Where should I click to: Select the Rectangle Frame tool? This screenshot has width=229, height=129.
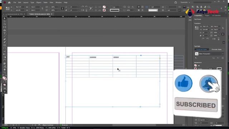click(5, 45)
